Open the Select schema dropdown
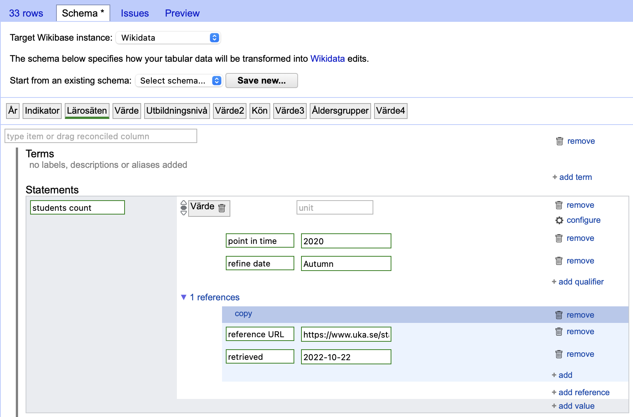Screen dimensions: 633x417 [x=179, y=81]
